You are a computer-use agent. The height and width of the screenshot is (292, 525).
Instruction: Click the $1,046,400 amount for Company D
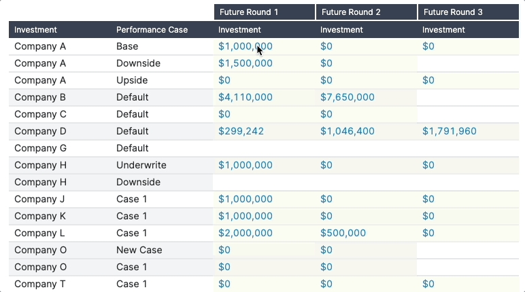[348, 131]
